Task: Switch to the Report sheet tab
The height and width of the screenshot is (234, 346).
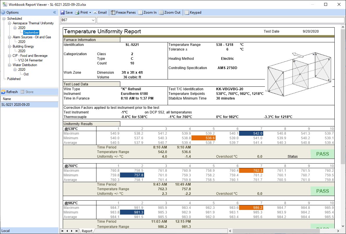Action: [x=87, y=231]
